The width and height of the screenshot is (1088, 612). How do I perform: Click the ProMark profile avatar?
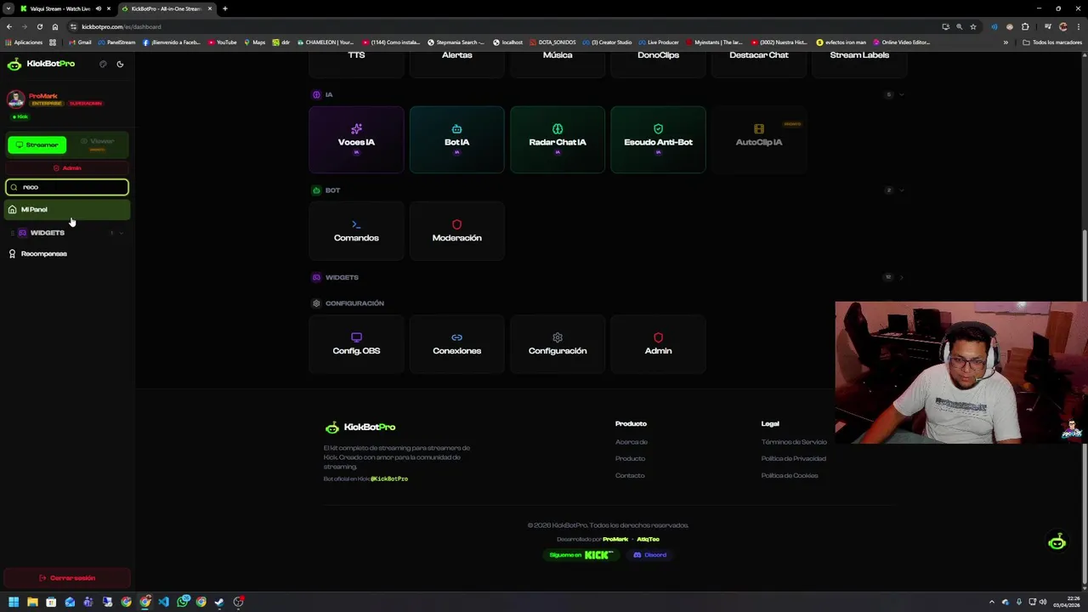coord(15,99)
